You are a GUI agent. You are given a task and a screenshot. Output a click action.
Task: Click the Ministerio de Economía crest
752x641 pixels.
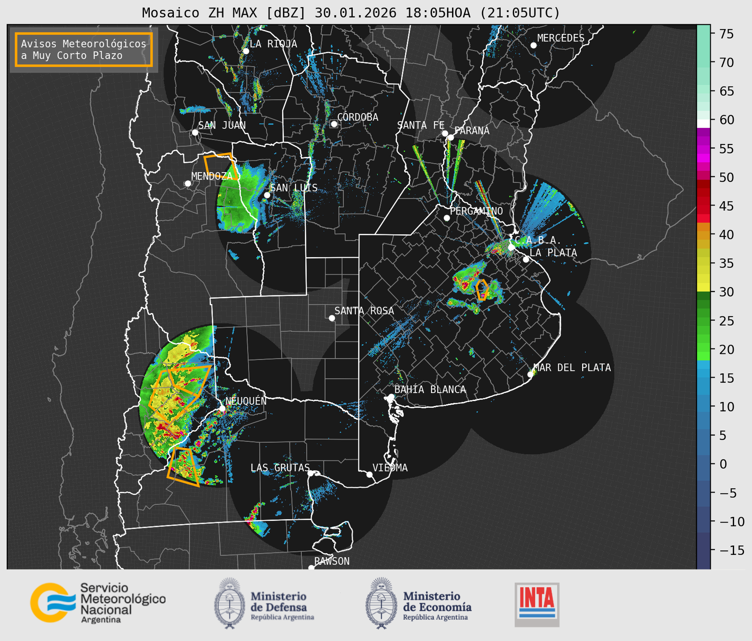(x=382, y=603)
